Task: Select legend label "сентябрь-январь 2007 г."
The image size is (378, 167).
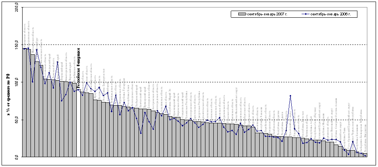Action: coord(268,14)
